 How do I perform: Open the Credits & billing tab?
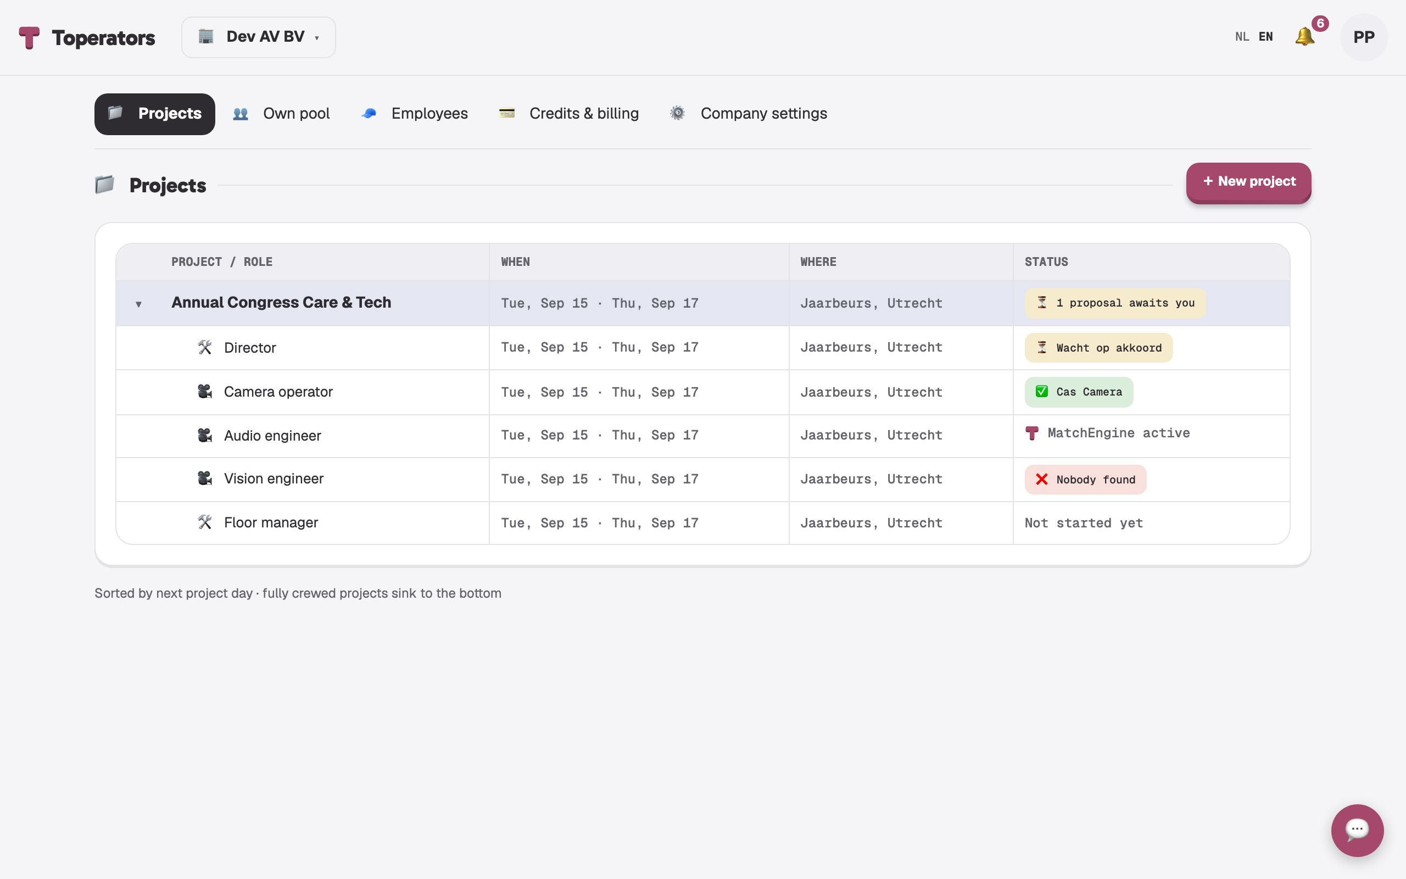click(x=569, y=113)
